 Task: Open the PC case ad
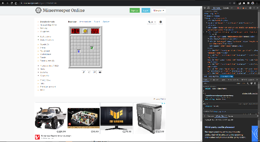tap(149, 118)
